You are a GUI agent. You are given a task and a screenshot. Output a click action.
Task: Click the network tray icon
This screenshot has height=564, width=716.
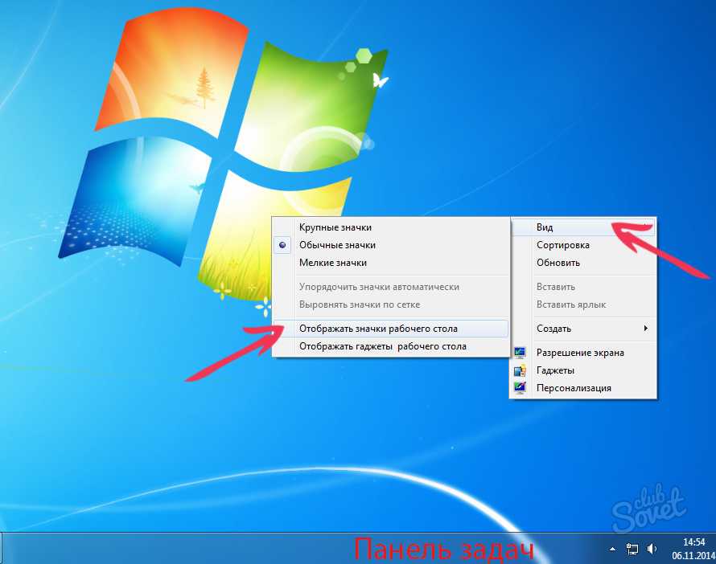[632, 549]
